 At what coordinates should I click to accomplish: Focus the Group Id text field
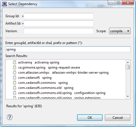[59, 16]
